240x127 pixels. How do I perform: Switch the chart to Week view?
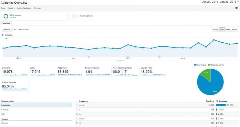tap(228, 29)
